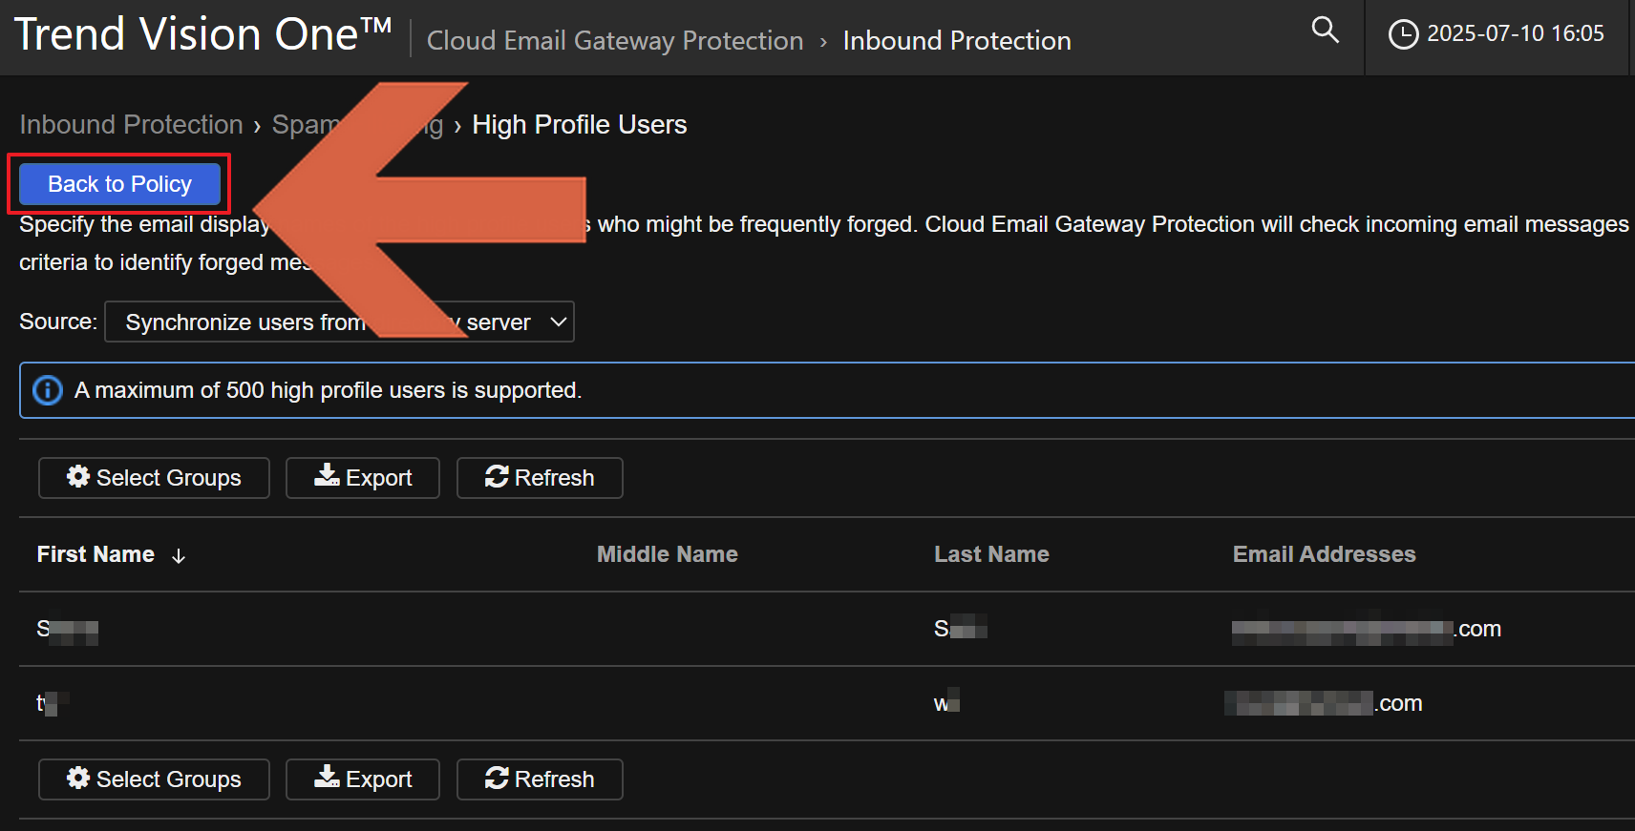
Task: Click the top Select Groups button
Action: tap(154, 478)
